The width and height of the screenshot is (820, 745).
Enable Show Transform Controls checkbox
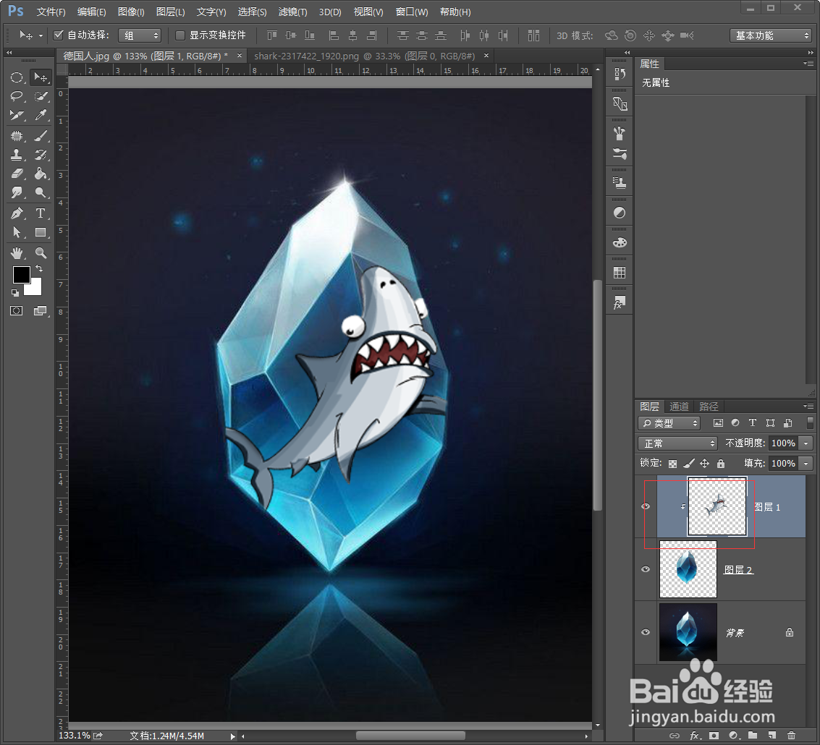tap(180, 35)
